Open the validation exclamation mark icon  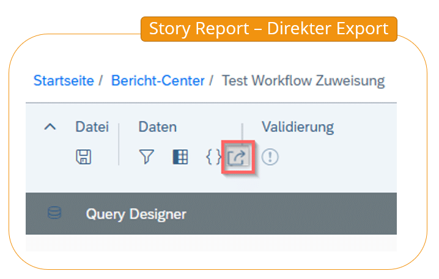pyautogui.click(x=270, y=158)
